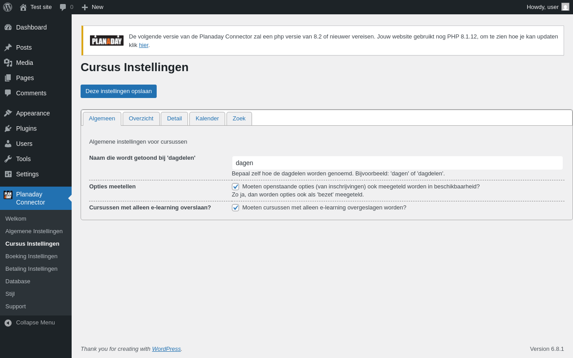Viewport: 573px width, 358px height.
Task: Open the WordPress link in footer
Action: coord(167,349)
